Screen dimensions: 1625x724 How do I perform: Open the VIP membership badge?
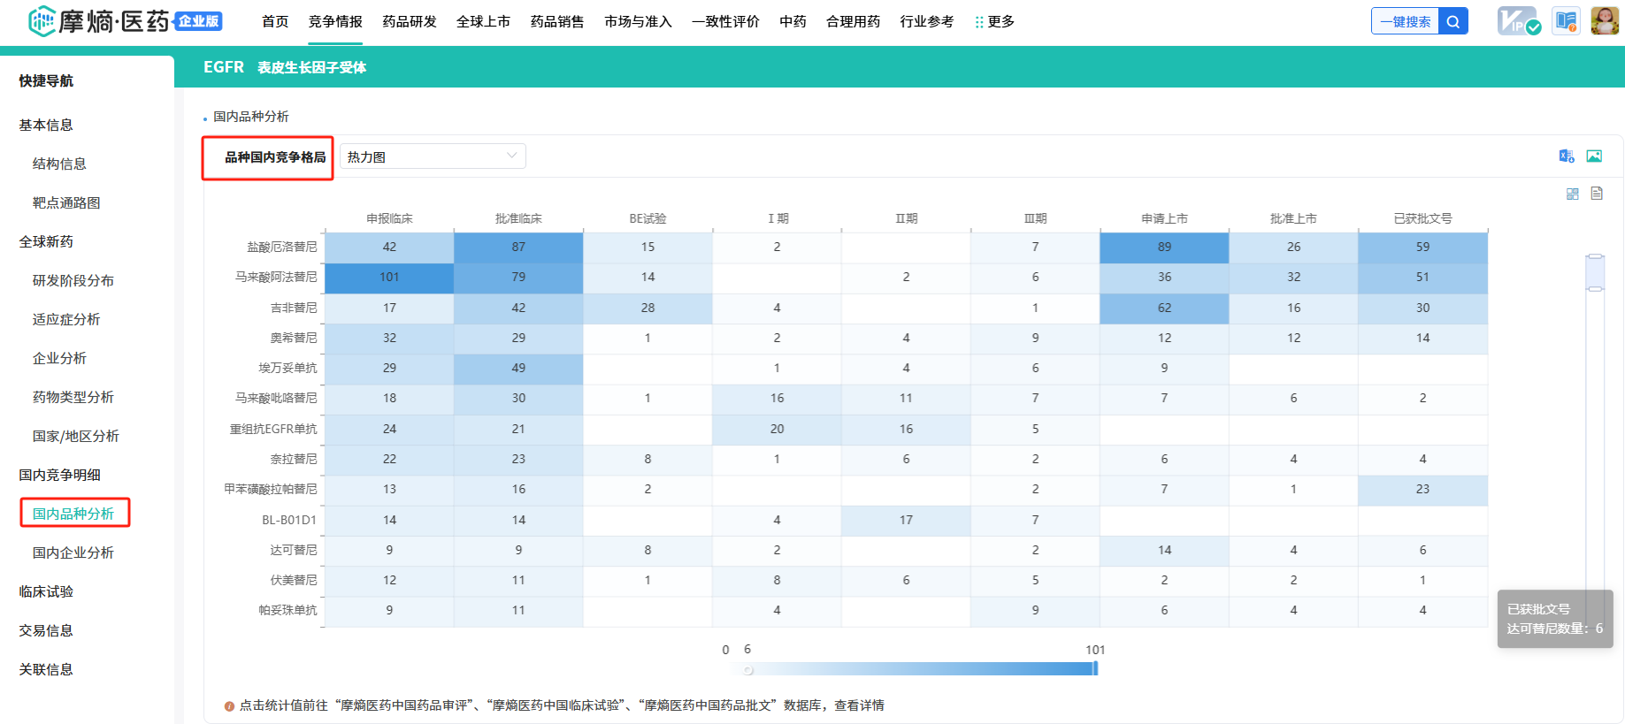[1518, 21]
